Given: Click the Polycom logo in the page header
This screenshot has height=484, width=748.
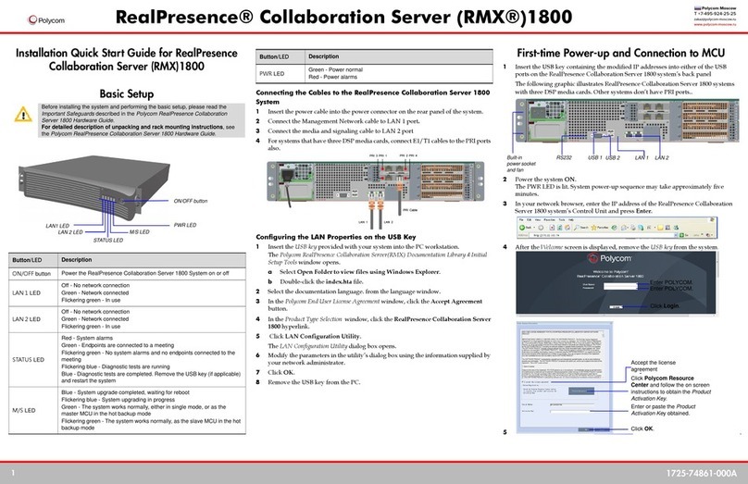Looking at the screenshot, I should pos(46,20).
